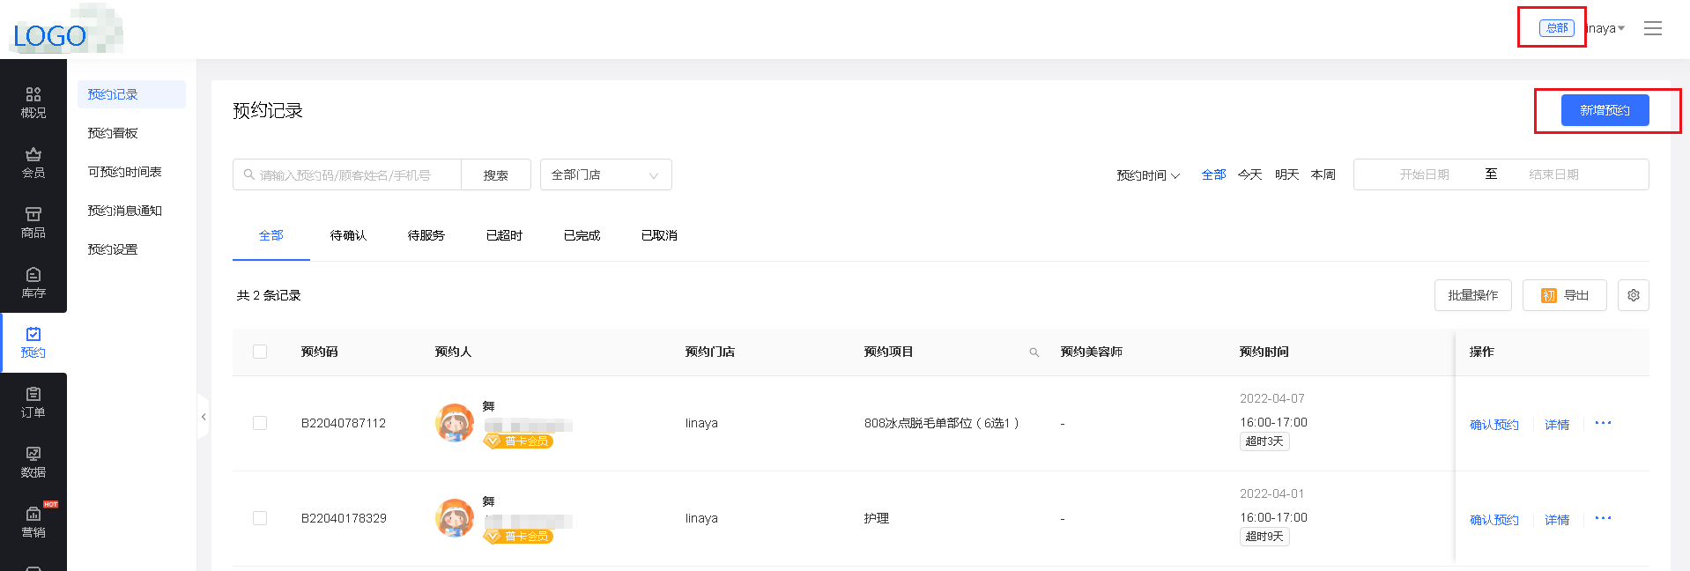Click booking code B22040787112
Screen dimensions: 1690x571
click(344, 423)
